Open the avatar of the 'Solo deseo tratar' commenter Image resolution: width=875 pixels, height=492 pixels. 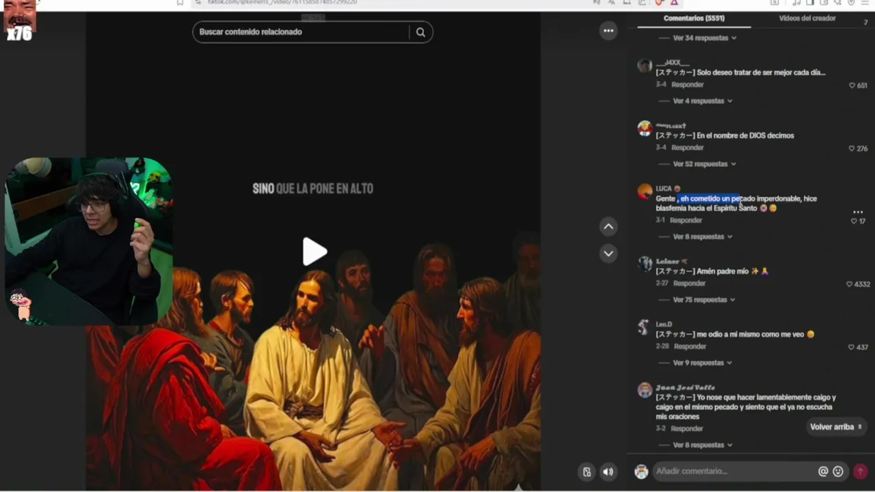coord(645,66)
